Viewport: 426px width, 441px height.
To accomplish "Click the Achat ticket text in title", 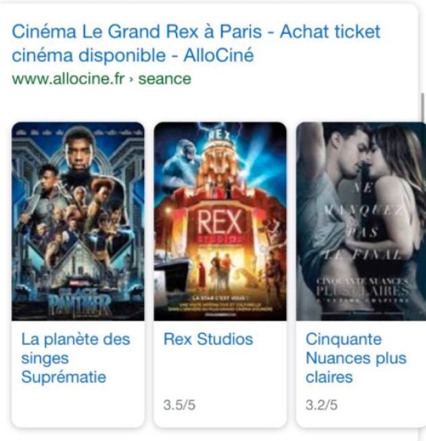I will click(330, 31).
